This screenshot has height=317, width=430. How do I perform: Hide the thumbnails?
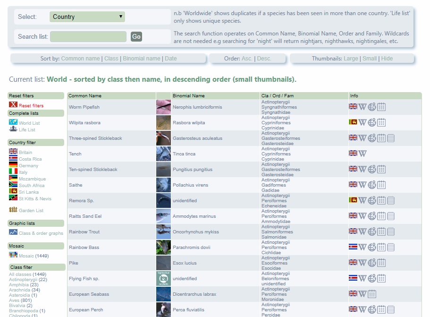click(x=387, y=59)
